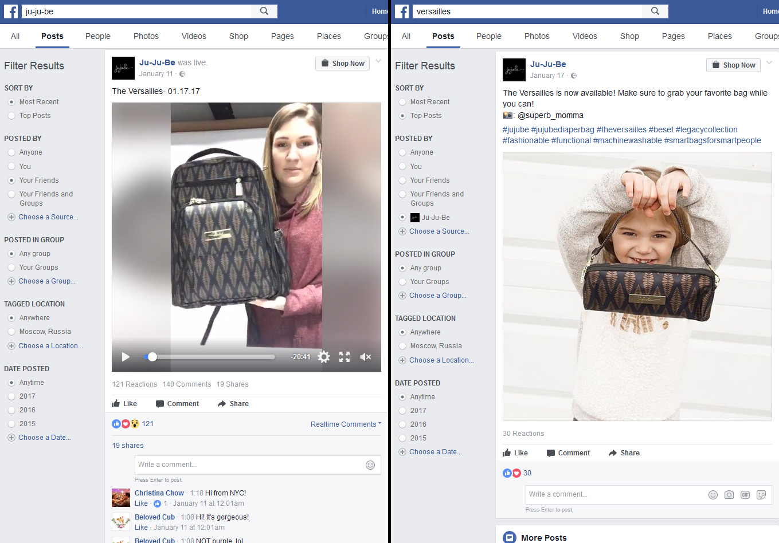Viewport: 779px width, 543px height.
Task: Click search magnifier in ju-ju-be window
Action: point(264,11)
